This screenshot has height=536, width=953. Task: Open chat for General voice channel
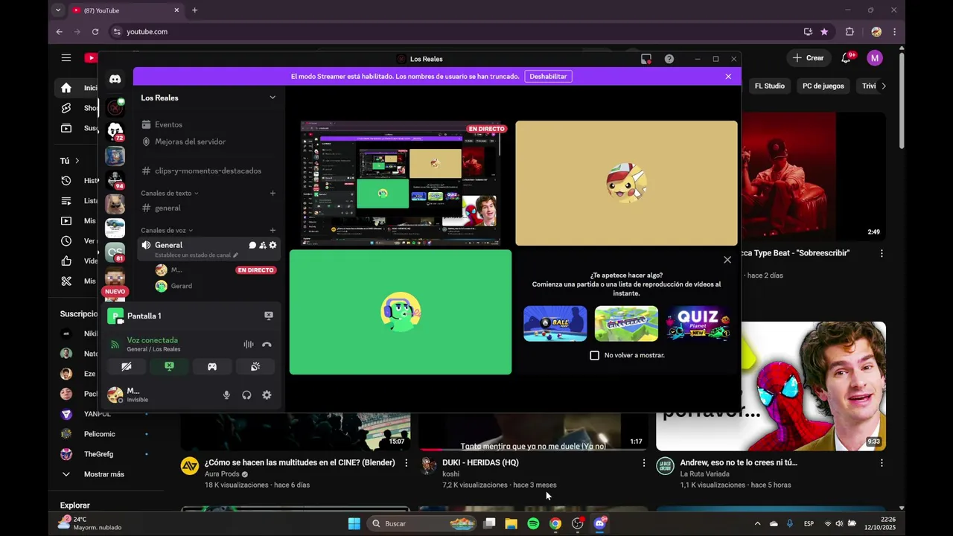[x=252, y=245]
